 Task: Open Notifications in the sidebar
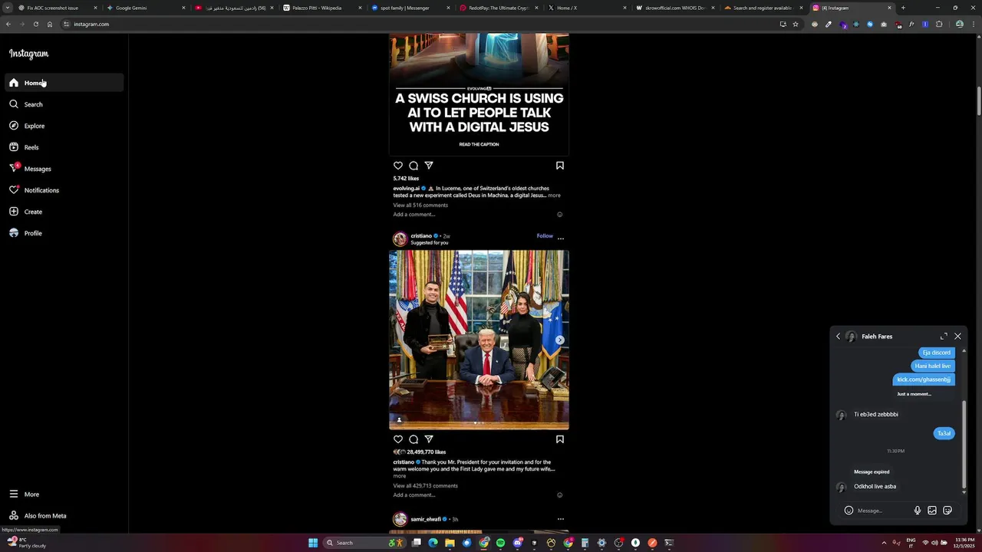pyautogui.click(x=64, y=190)
